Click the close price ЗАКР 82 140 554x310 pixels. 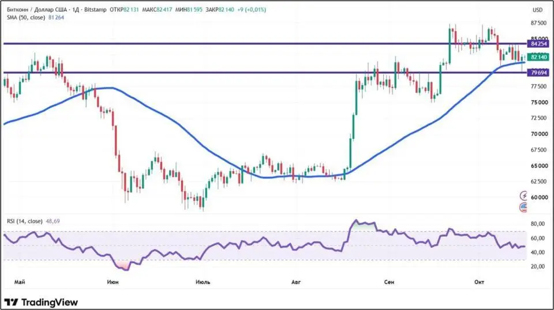point(220,10)
